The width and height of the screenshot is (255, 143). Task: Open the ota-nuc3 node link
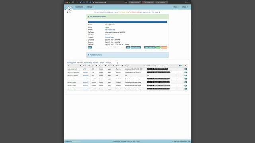click(x=85, y=86)
